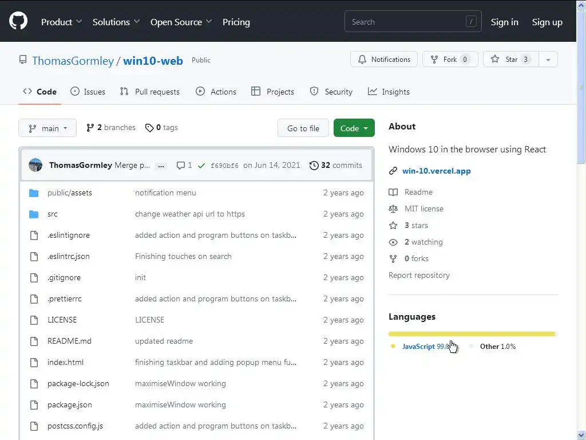This screenshot has width=586, height=440.
Task: Click the eye icon next to 2 watching
Action: click(393, 242)
